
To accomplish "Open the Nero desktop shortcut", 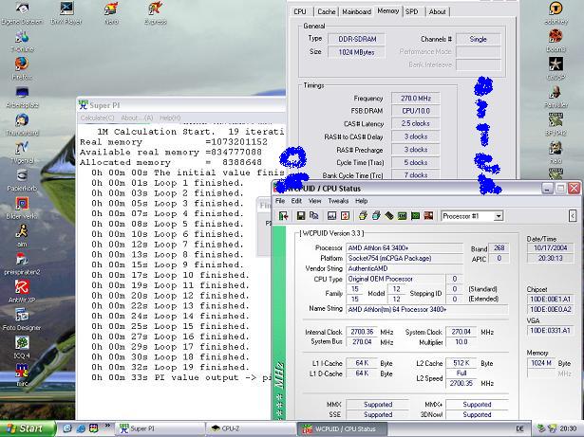I will click(x=111, y=13).
